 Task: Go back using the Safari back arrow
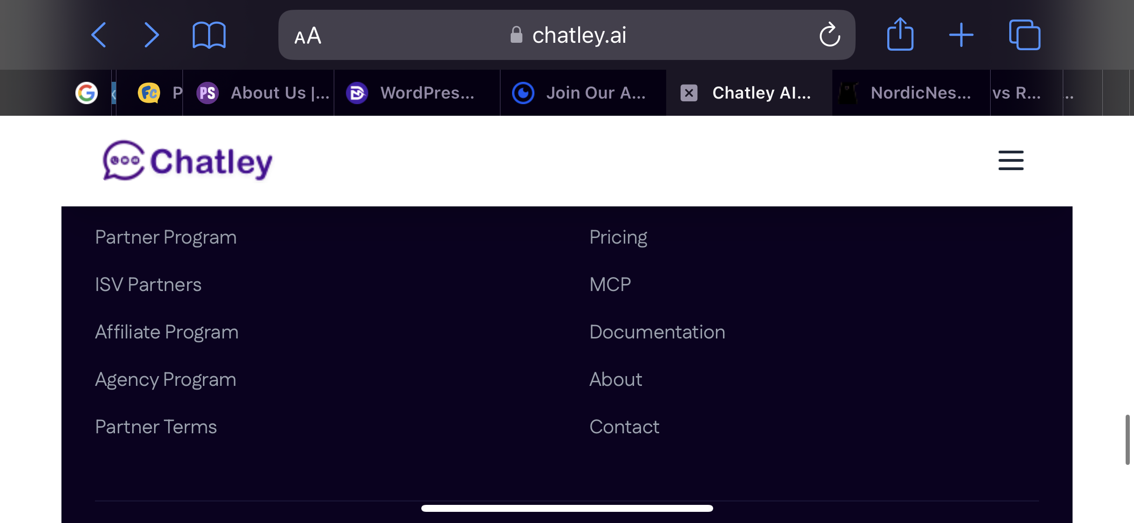[x=99, y=35]
